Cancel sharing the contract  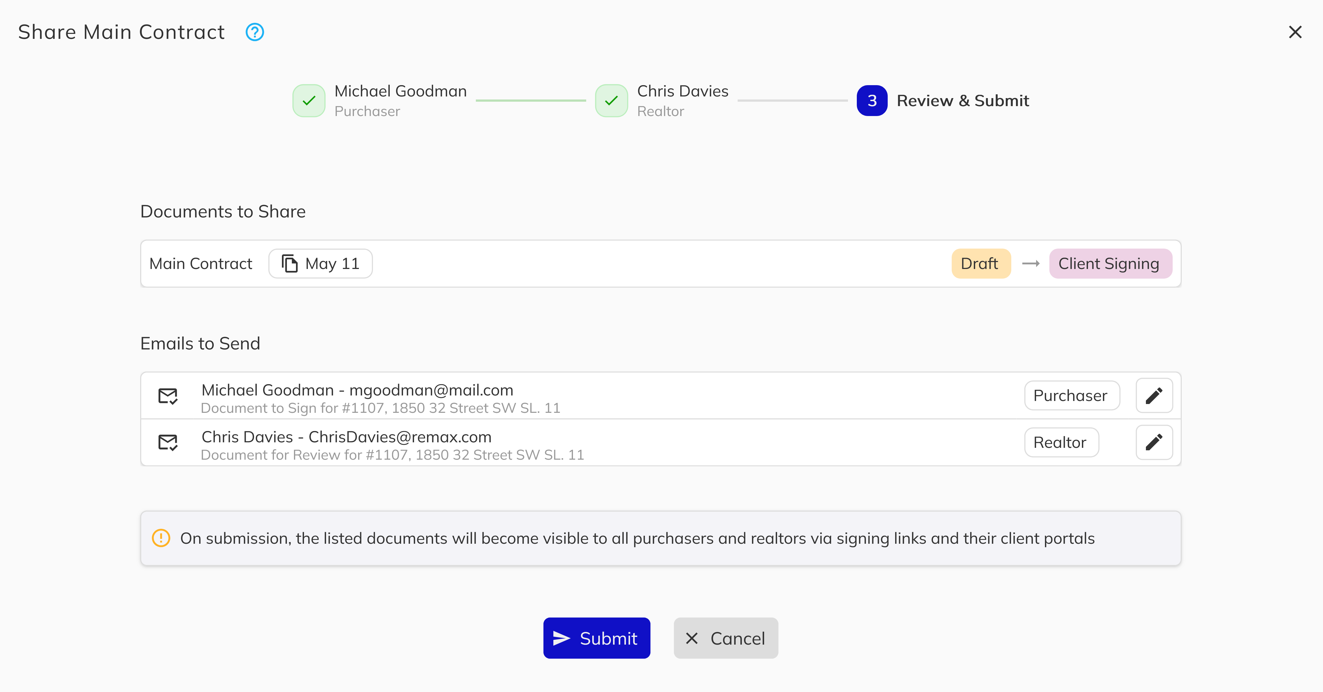[726, 638]
